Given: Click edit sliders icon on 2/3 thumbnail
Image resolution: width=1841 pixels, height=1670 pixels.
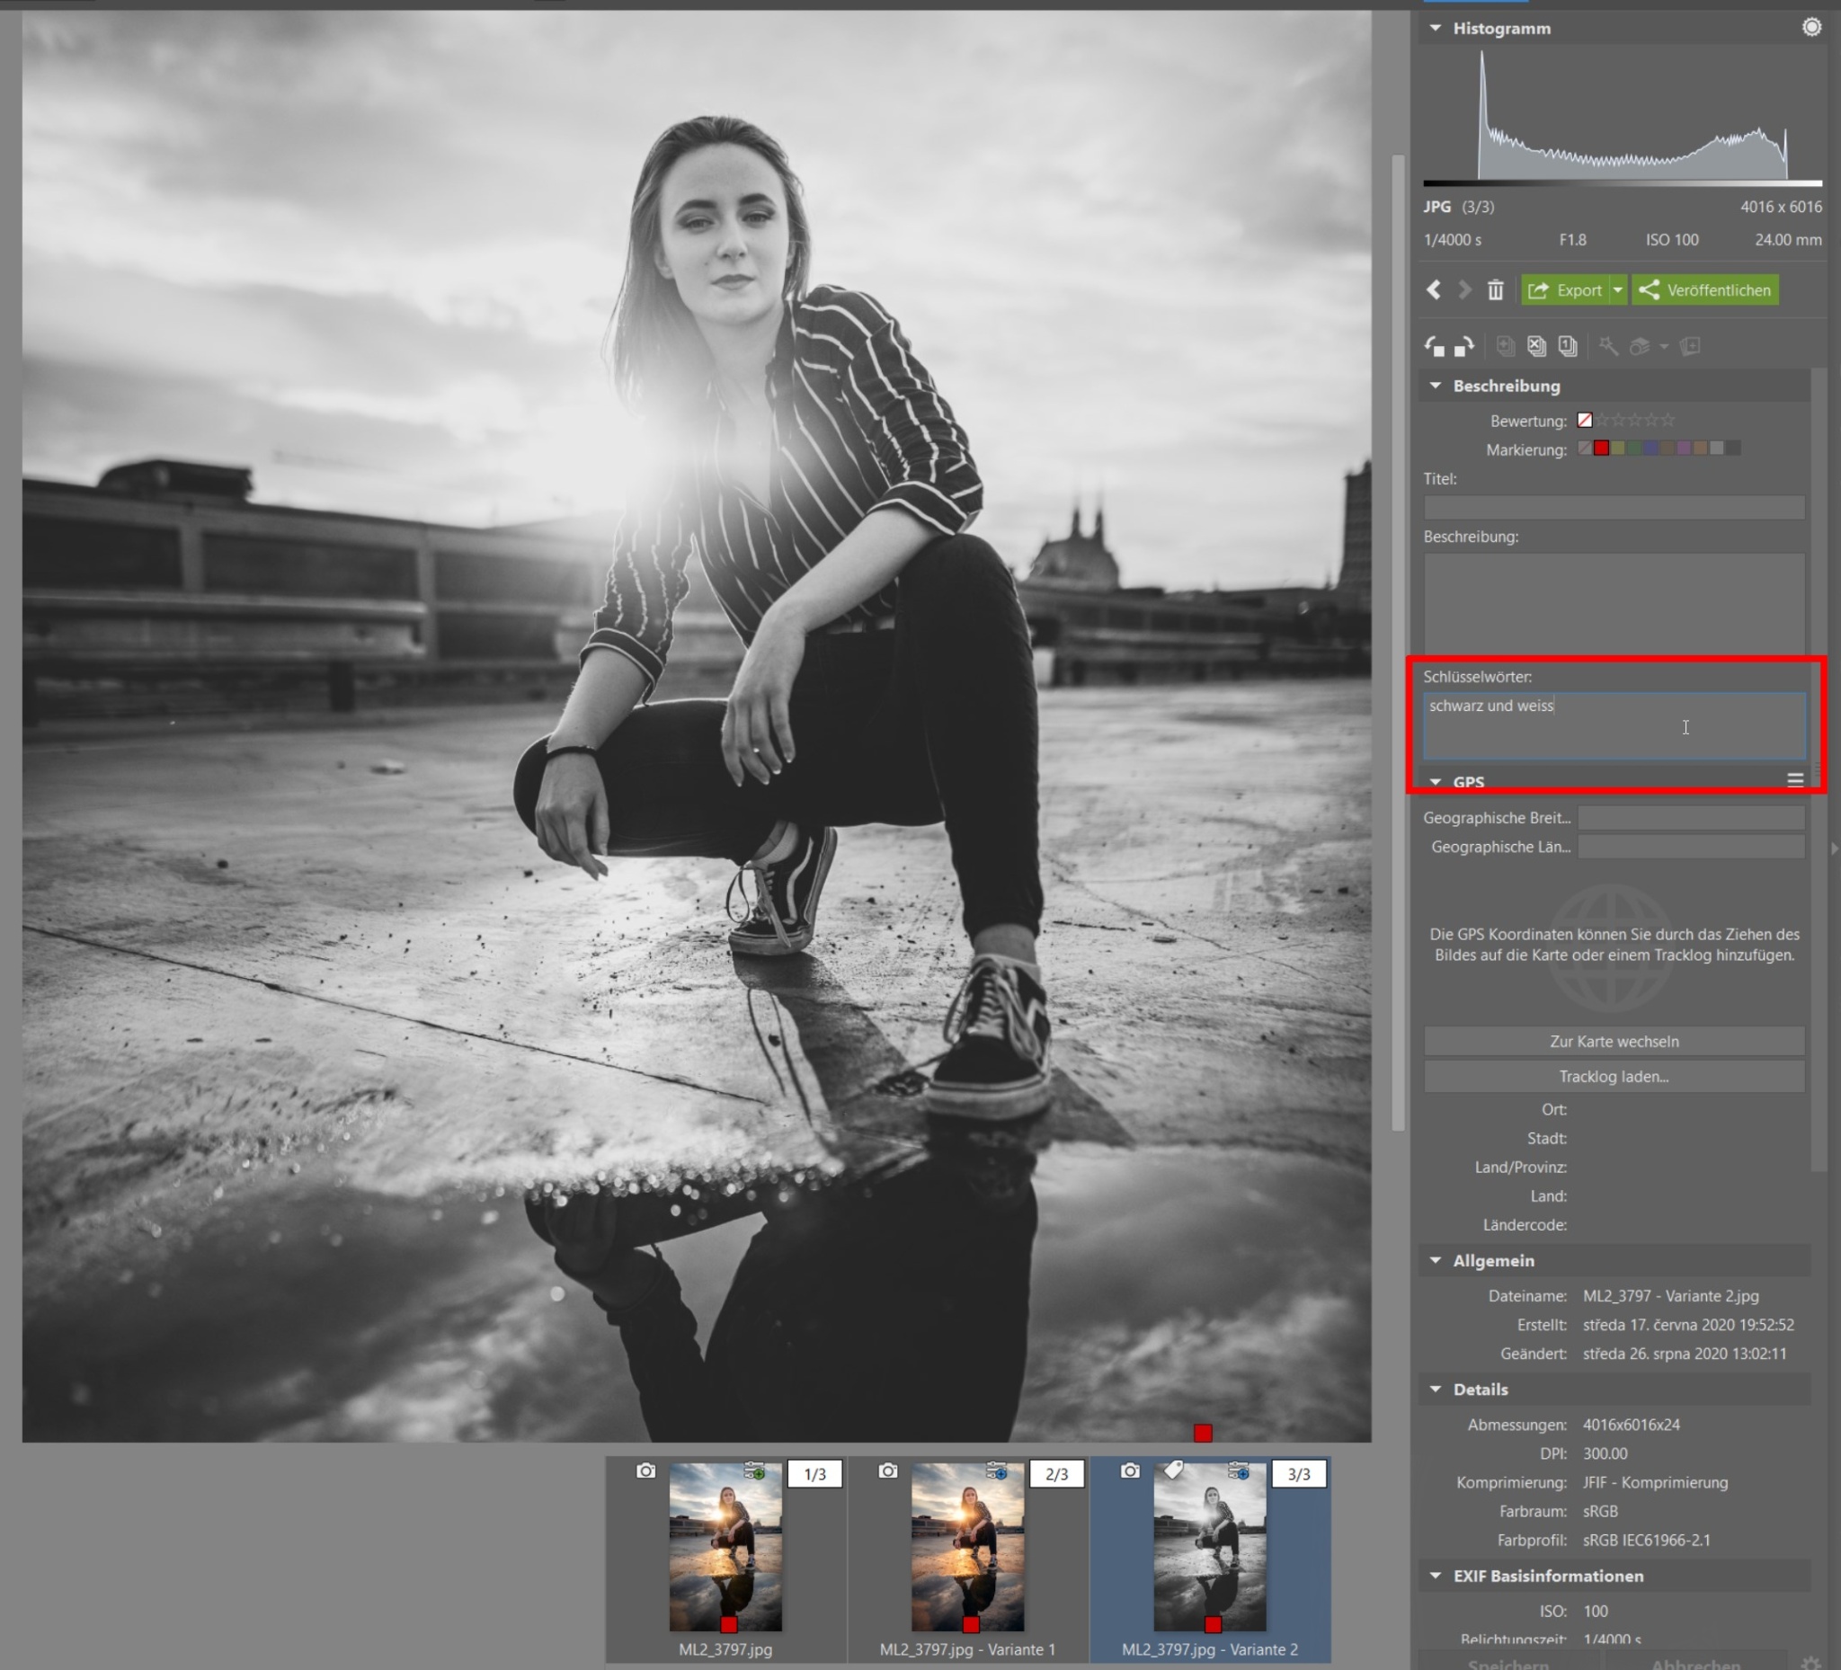Looking at the screenshot, I should coord(996,1471).
